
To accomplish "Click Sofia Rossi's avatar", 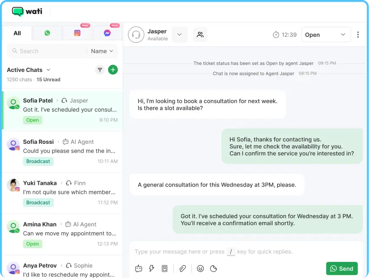I will point(13,144).
